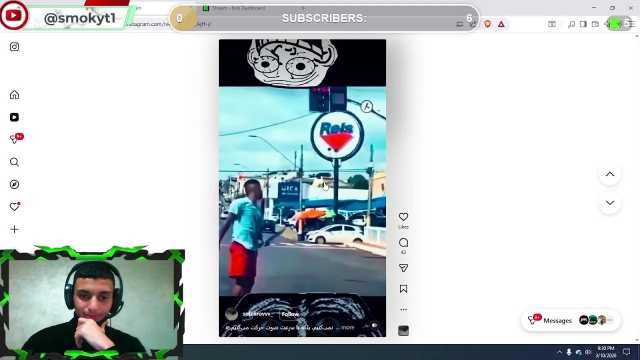
Task: Click the install app screen icon in address bar
Action: tap(459, 24)
